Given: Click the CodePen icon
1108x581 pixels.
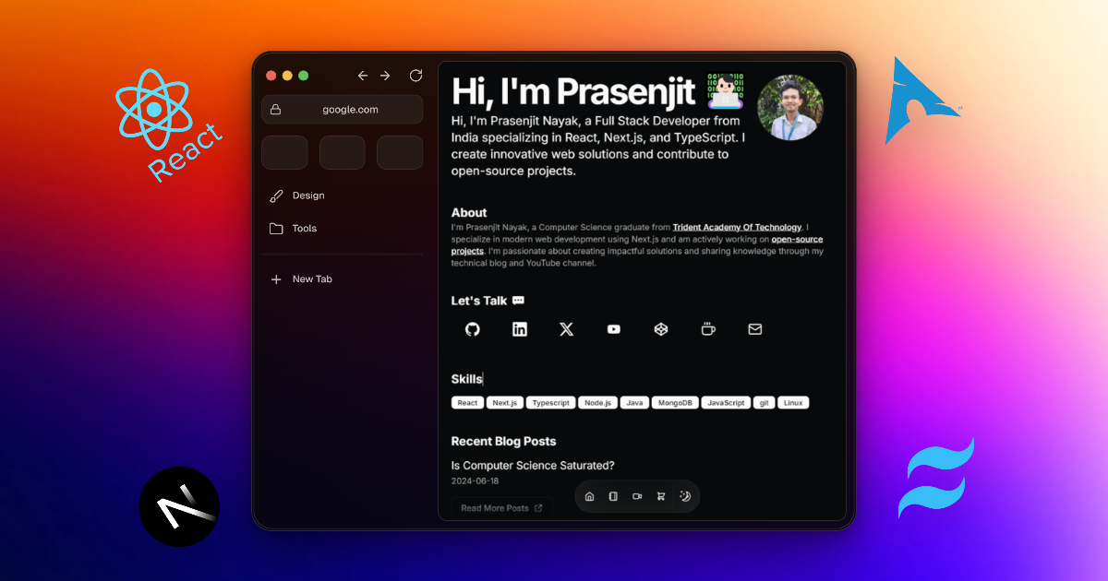Looking at the screenshot, I should [x=661, y=329].
